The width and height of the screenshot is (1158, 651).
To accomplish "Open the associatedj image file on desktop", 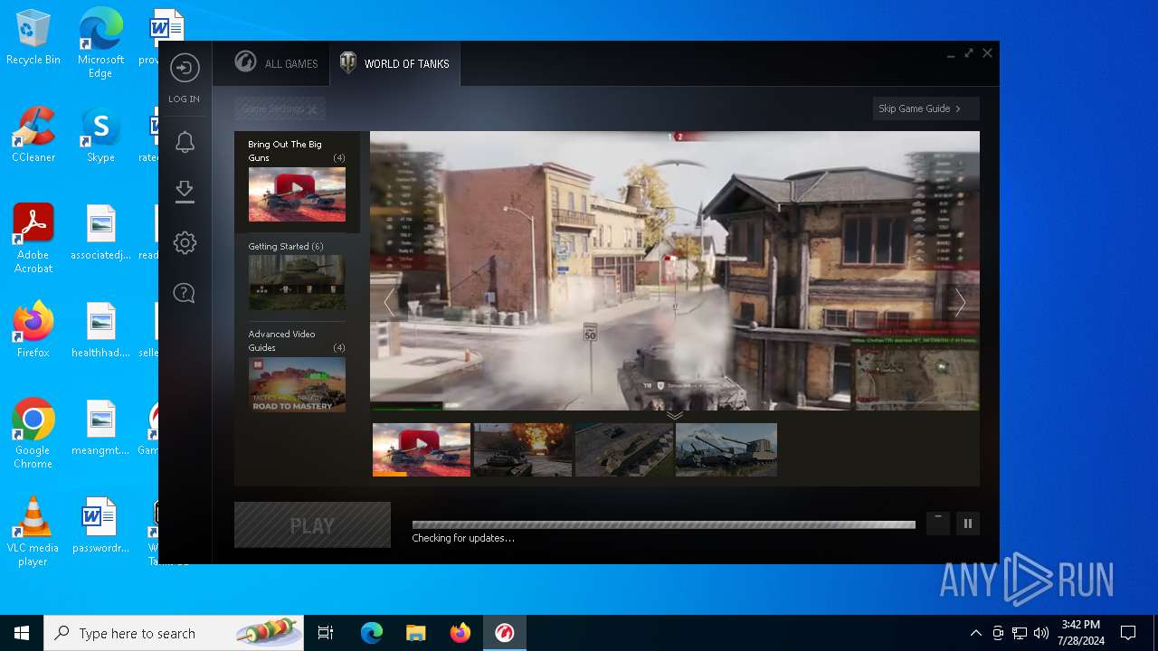I will click(100, 232).
